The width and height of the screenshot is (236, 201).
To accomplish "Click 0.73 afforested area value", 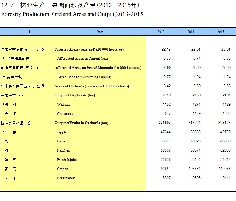I will 167,58.
